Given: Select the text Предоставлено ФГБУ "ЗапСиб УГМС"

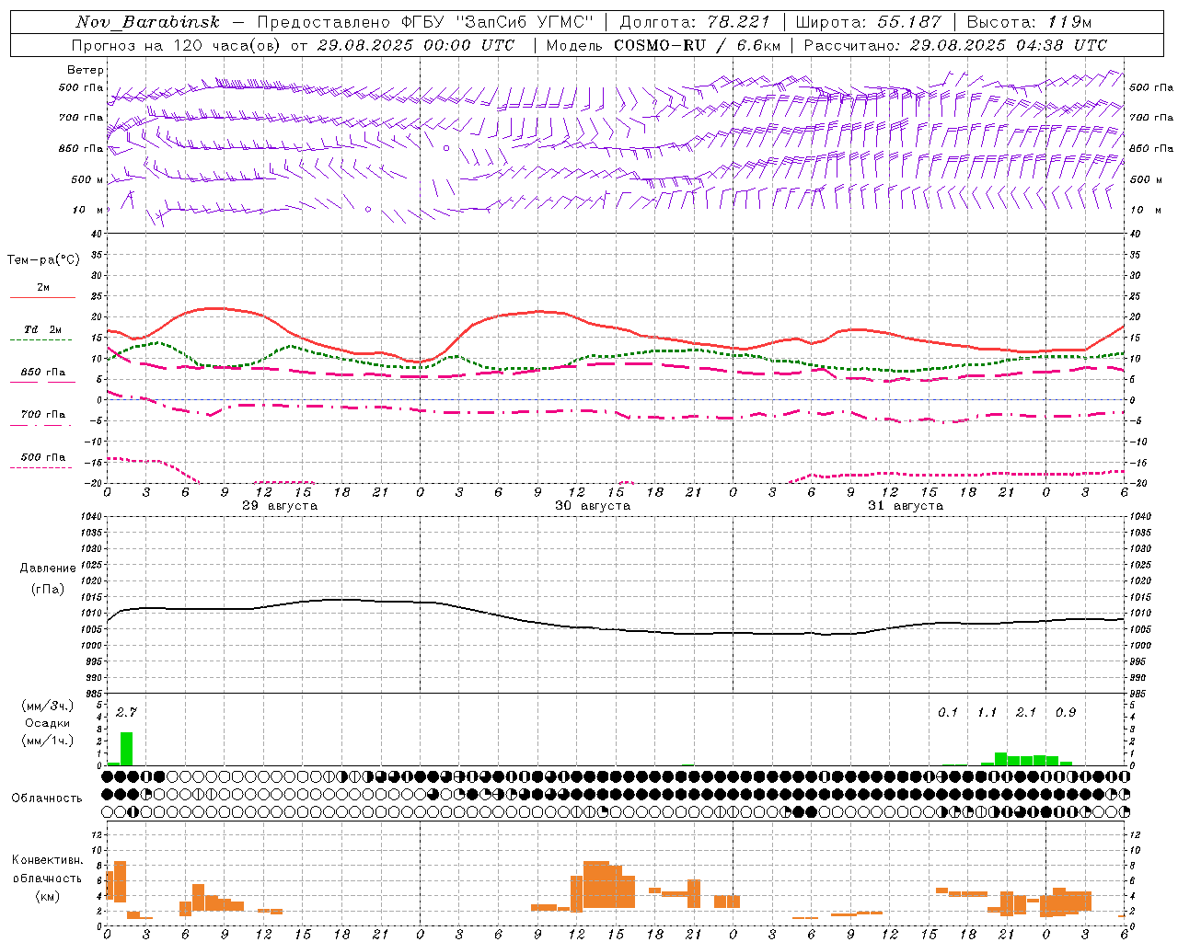Looking at the screenshot, I should 425,22.
